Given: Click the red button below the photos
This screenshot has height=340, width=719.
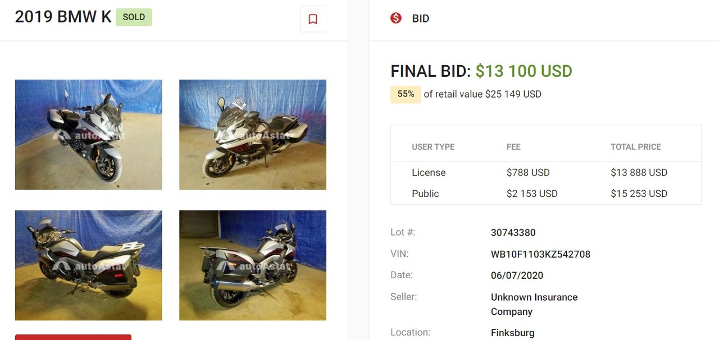Looking at the screenshot, I should point(73,337).
